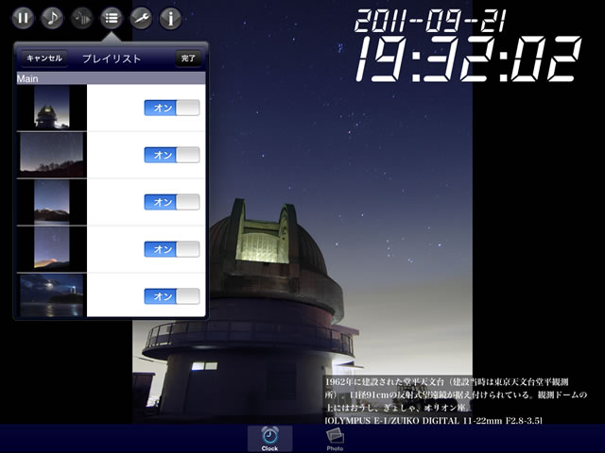Open the music note settings icon

coord(52,18)
